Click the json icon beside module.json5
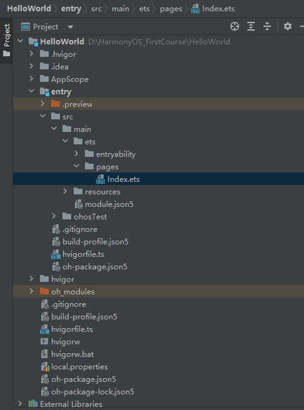 (x=79, y=204)
